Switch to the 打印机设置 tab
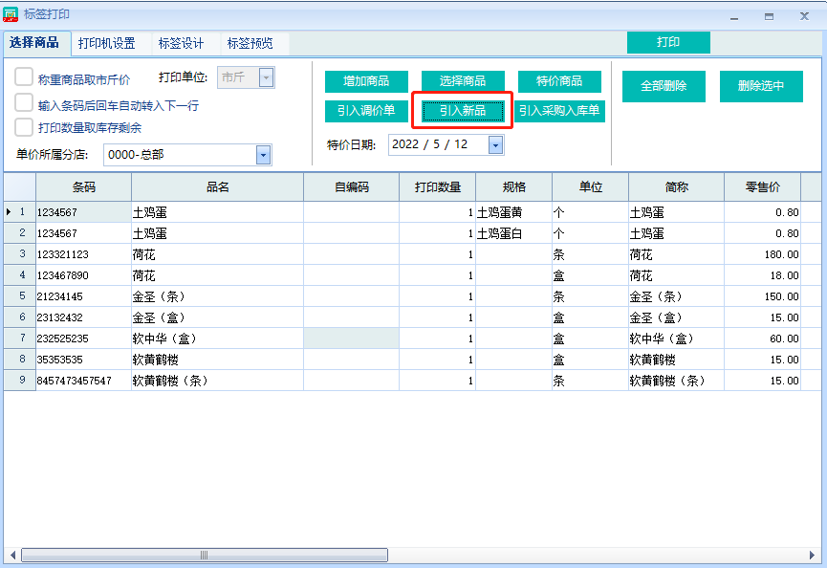827x568 pixels. (107, 43)
